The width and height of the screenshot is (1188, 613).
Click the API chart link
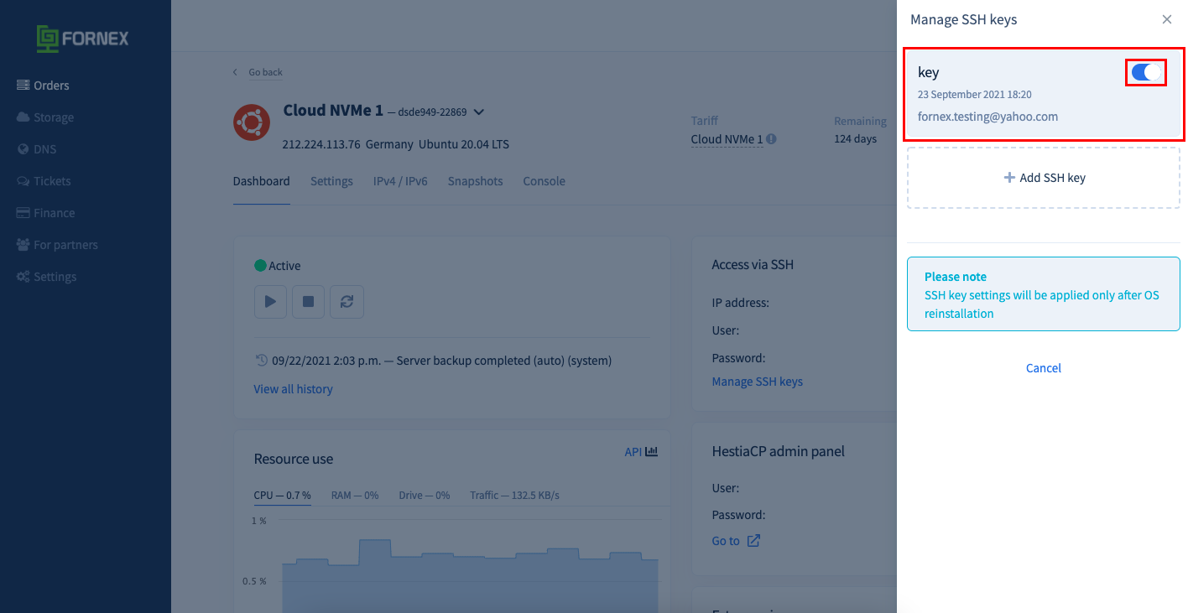[x=641, y=452]
